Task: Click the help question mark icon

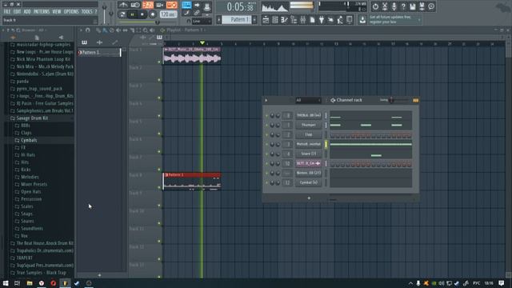Action: 403,6
